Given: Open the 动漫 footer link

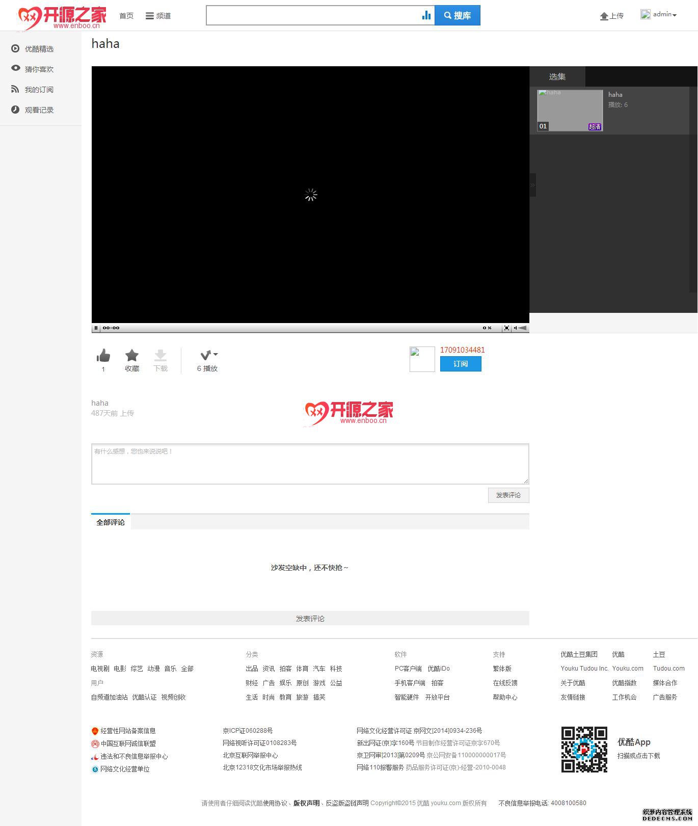Looking at the screenshot, I should (154, 669).
